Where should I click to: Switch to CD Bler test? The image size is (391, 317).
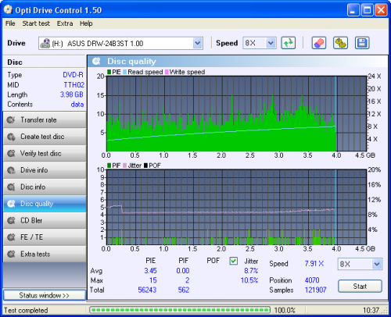(x=45, y=220)
